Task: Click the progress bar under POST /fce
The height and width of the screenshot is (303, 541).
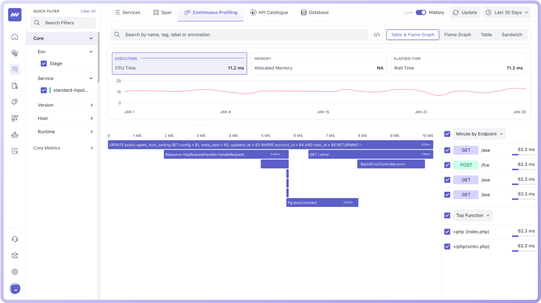Action: 524,170
